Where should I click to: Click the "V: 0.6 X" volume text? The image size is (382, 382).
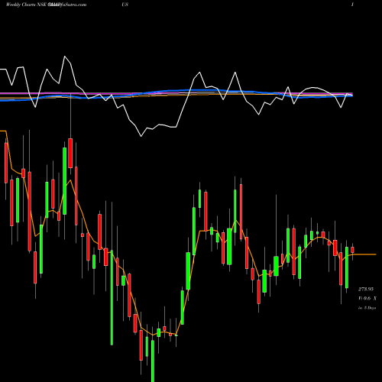[367, 298]
